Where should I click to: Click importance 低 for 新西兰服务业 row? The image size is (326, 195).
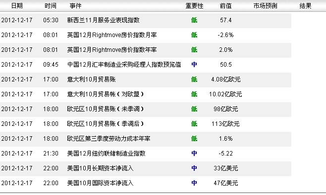[x=194, y=20]
